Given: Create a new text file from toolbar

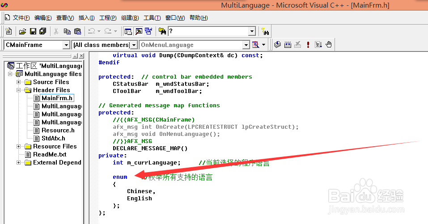Looking at the screenshot, I should click(x=8, y=31).
